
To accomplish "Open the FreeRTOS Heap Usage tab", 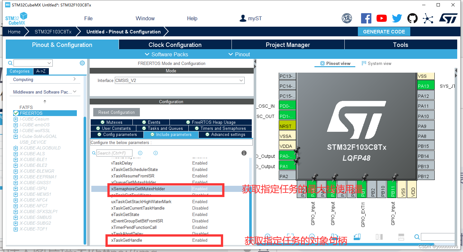I will 211,122.
